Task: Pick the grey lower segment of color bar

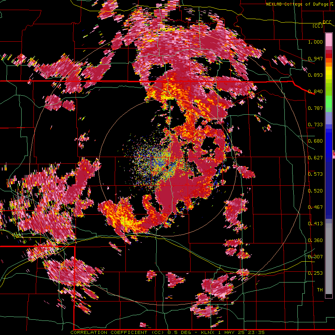Action: tap(329, 259)
